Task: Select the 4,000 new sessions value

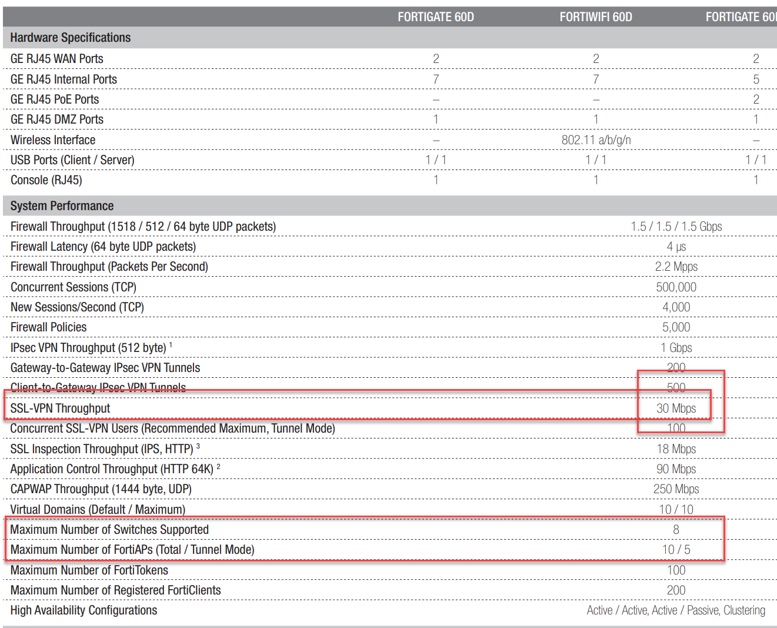Action: tap(676, 307)
